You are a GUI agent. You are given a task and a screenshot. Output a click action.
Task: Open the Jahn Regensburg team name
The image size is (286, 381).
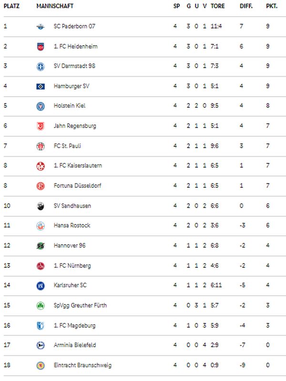pos(75,126)
